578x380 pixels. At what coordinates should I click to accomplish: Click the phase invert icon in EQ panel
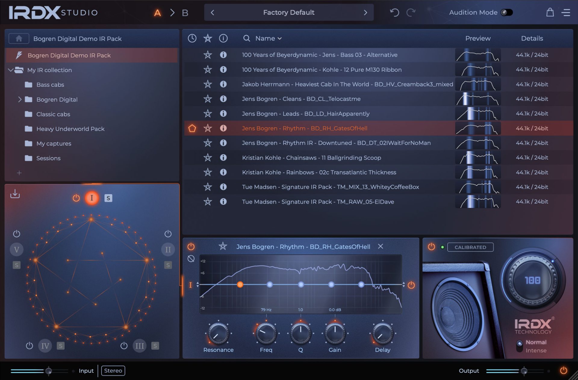(x=191, y=258)
